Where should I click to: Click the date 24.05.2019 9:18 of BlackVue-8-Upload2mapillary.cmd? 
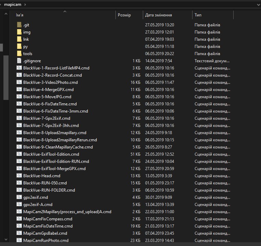pyautogui.click(x=159, y=133)
